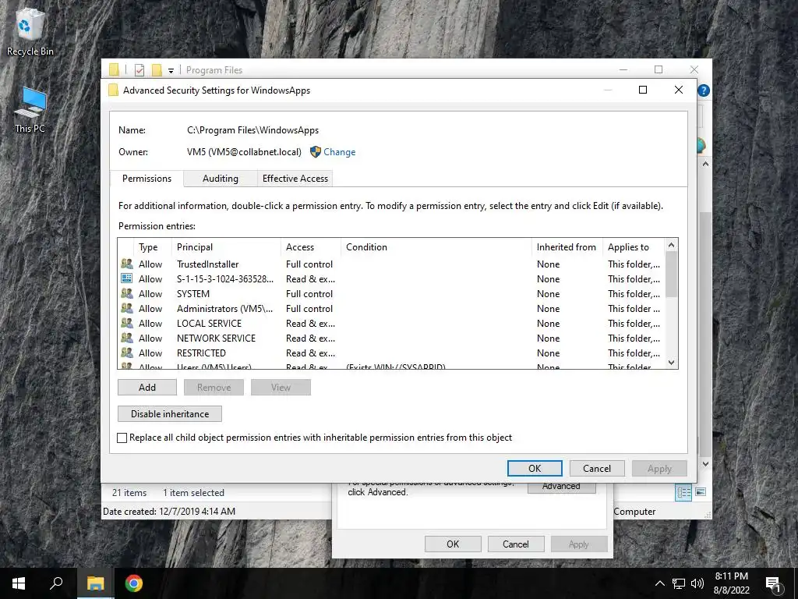Click Advanced button in Properties dialog
Screen dimensions: 798x599
pos(561,487)
